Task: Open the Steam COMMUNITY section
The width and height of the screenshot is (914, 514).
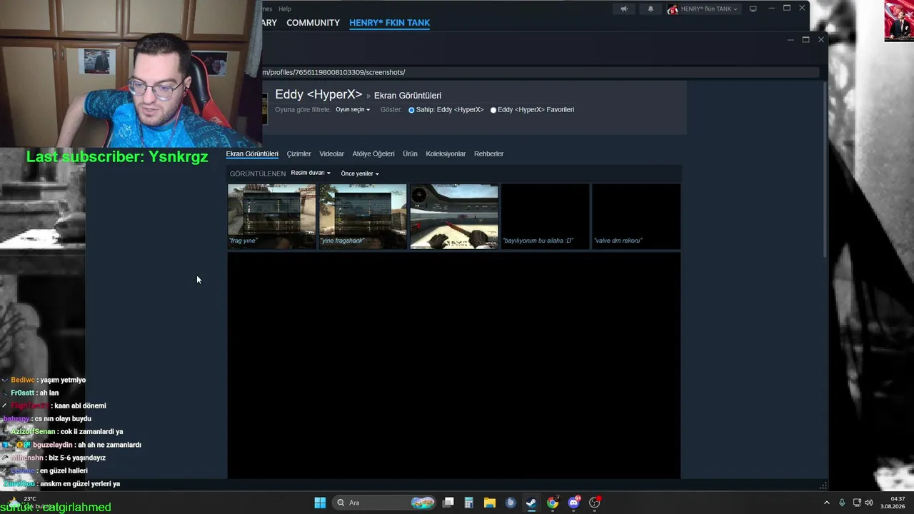Action: (313, 23)
